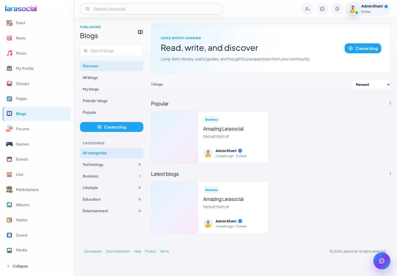Open the Newest sort dropdown
The width and height of the screenshot is (397, 276).
[371, 84]
